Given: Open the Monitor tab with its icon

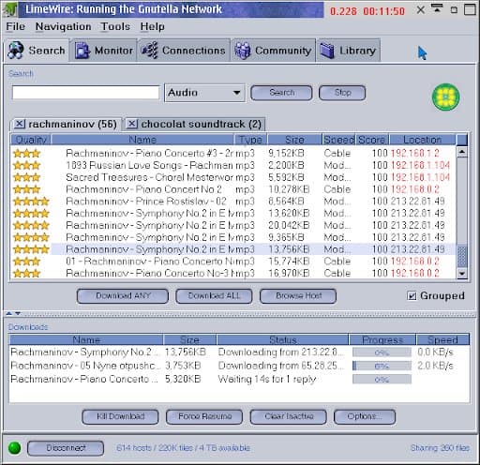Looking at the screenshot, I should [x=104, y=51].
